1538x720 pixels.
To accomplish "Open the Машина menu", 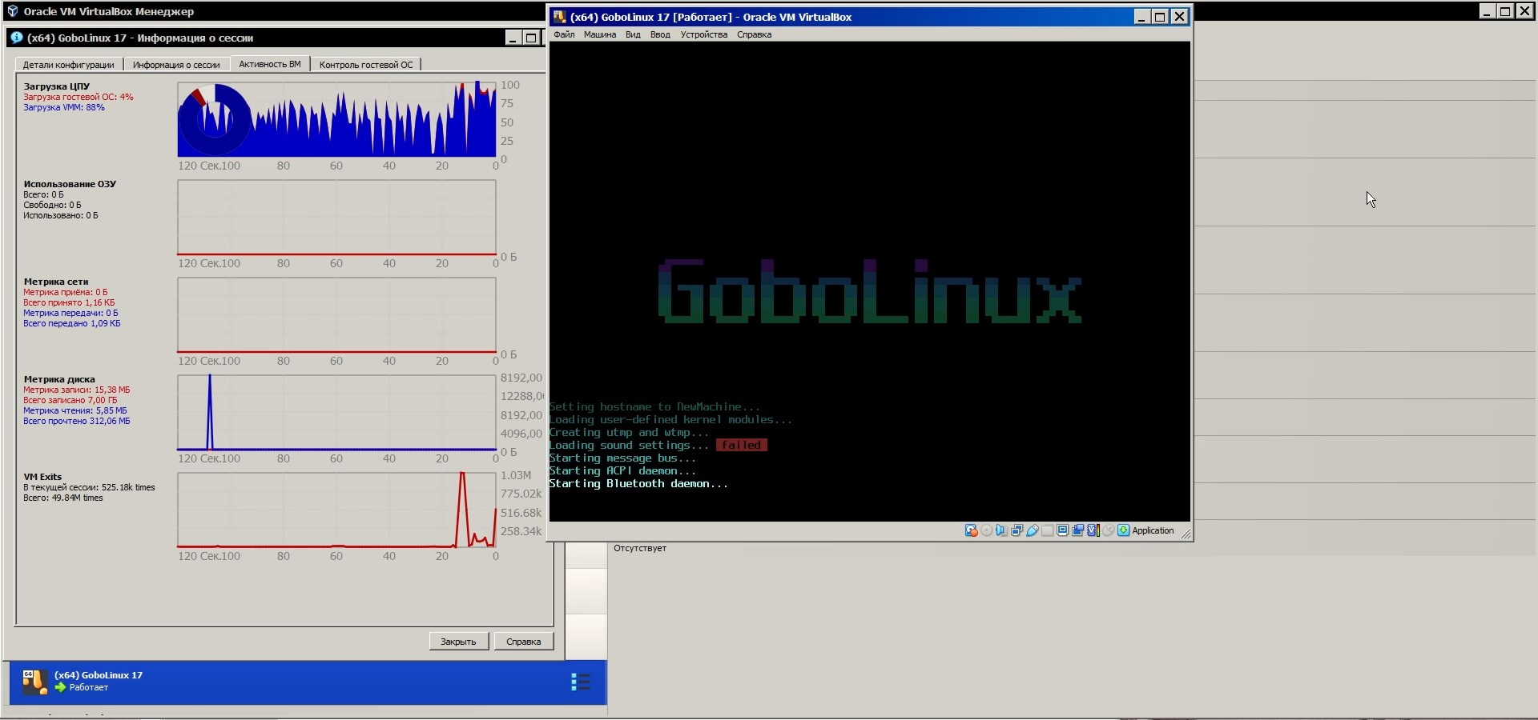I will 600,34.
